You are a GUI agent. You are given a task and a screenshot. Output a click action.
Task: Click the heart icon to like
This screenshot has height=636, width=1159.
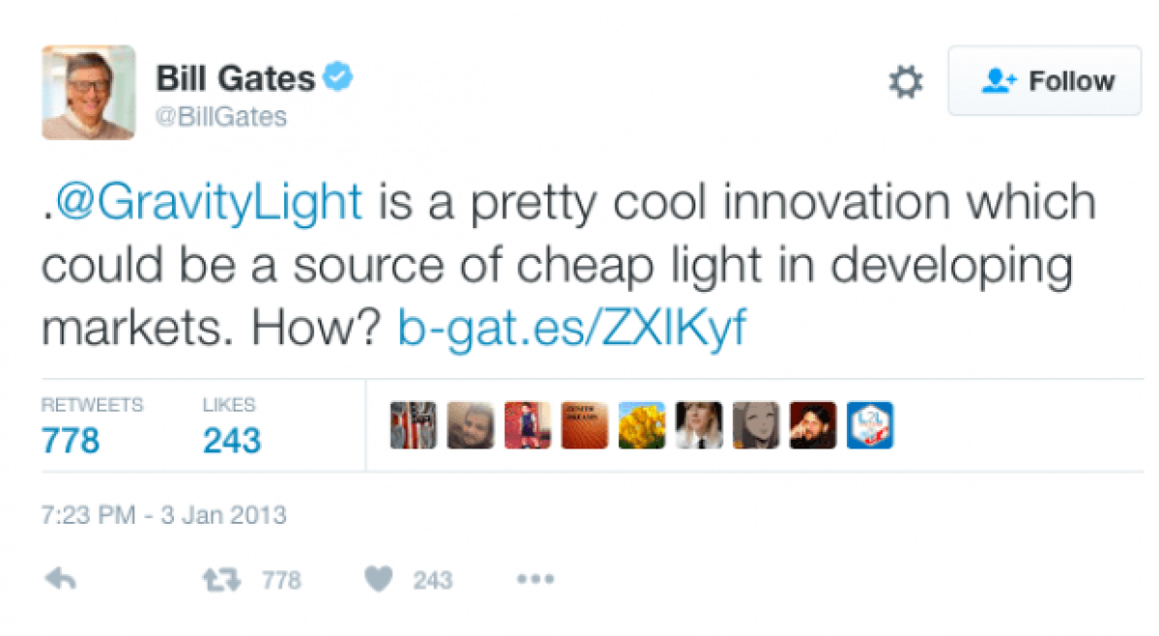click(x=378, y=577)
